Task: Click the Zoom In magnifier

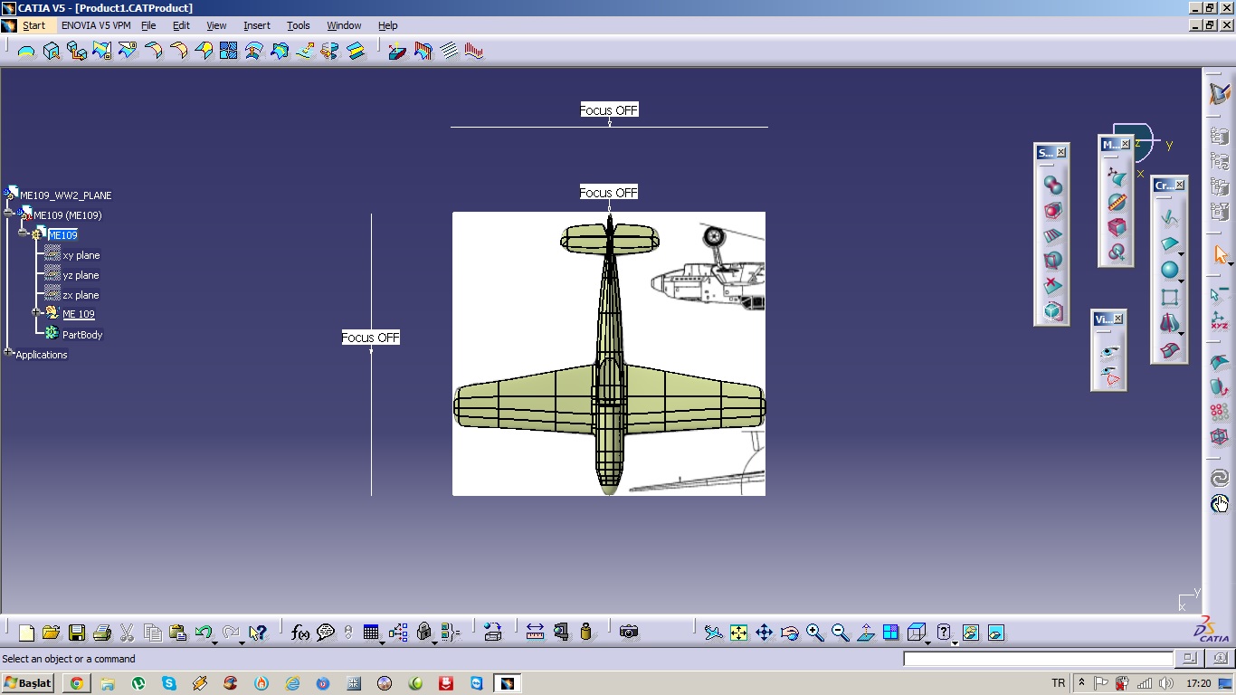Action: point(815,633)
